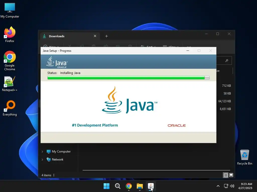
Task: Switch Explorer to details view
Action: tap(226, 175)
